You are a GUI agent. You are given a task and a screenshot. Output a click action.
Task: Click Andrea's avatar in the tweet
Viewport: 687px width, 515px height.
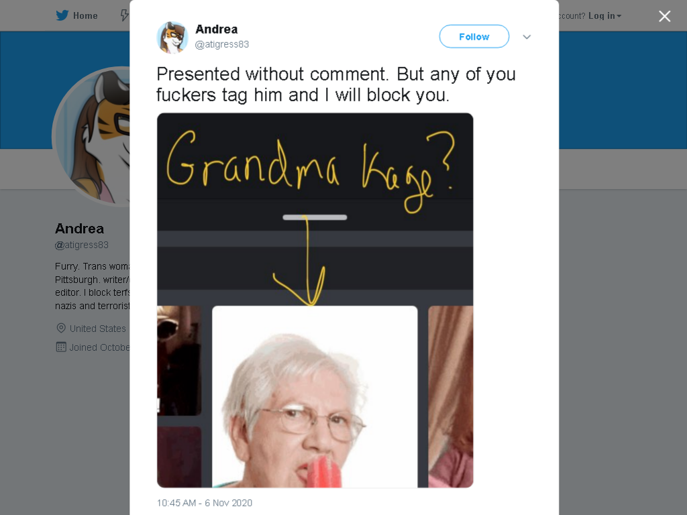click(x=172, y=38)
